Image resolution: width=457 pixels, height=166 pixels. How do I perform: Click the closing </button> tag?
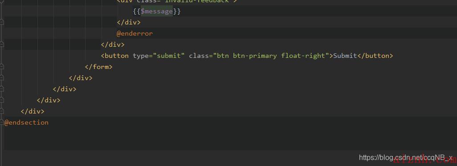(375, 56)
